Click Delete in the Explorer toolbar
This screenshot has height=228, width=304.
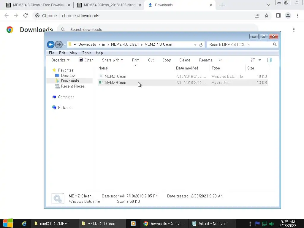click(x=185, y=60)
